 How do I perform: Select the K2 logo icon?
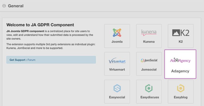(181, 33)
